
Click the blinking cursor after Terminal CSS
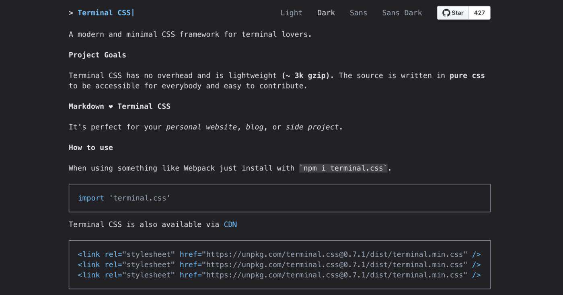(133, 13)
